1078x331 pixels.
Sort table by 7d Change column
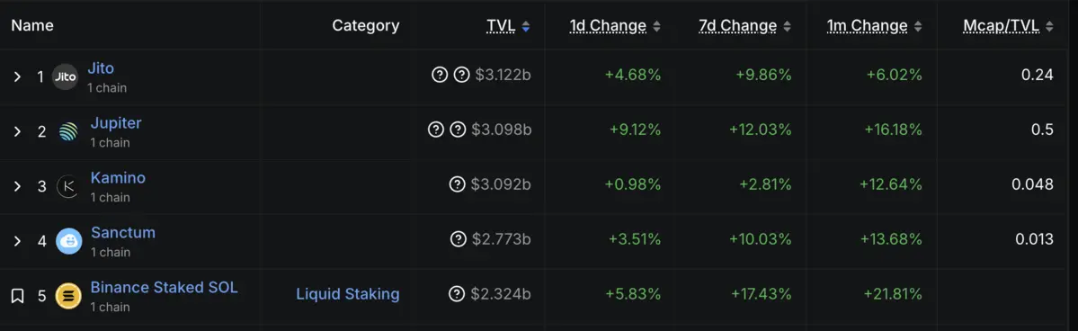tap(745, 26)
